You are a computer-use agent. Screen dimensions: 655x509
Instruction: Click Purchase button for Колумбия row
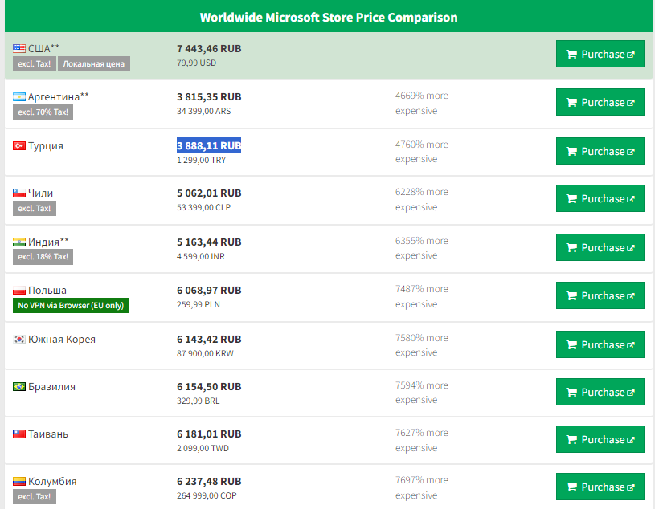600,487
